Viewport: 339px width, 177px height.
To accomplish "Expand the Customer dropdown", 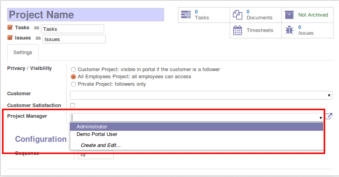I will pos(329,96).
